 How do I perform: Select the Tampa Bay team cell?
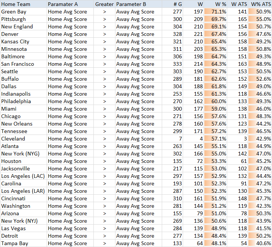24,243
